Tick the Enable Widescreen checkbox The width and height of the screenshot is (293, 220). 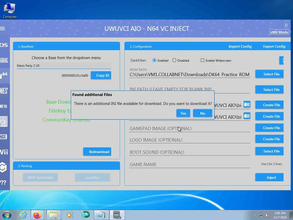click(x=202, y=60)
